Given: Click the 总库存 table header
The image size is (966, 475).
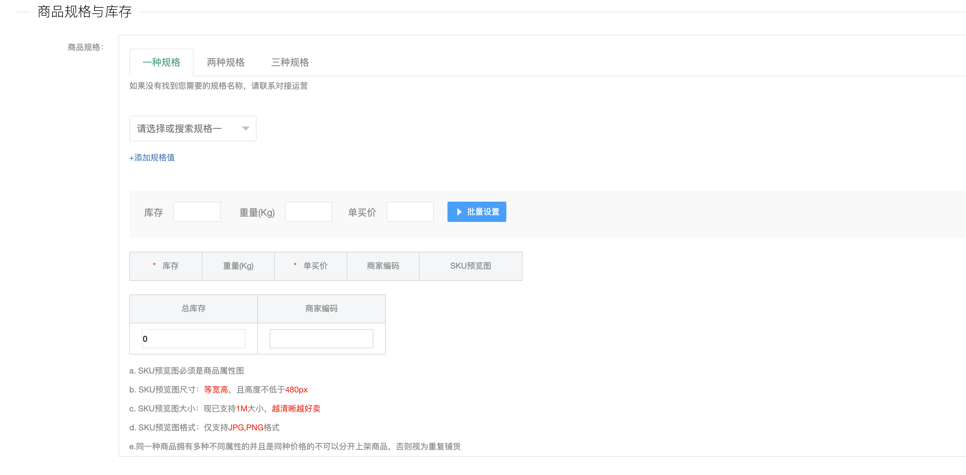Looking at the screenshot, I should 194,309.
